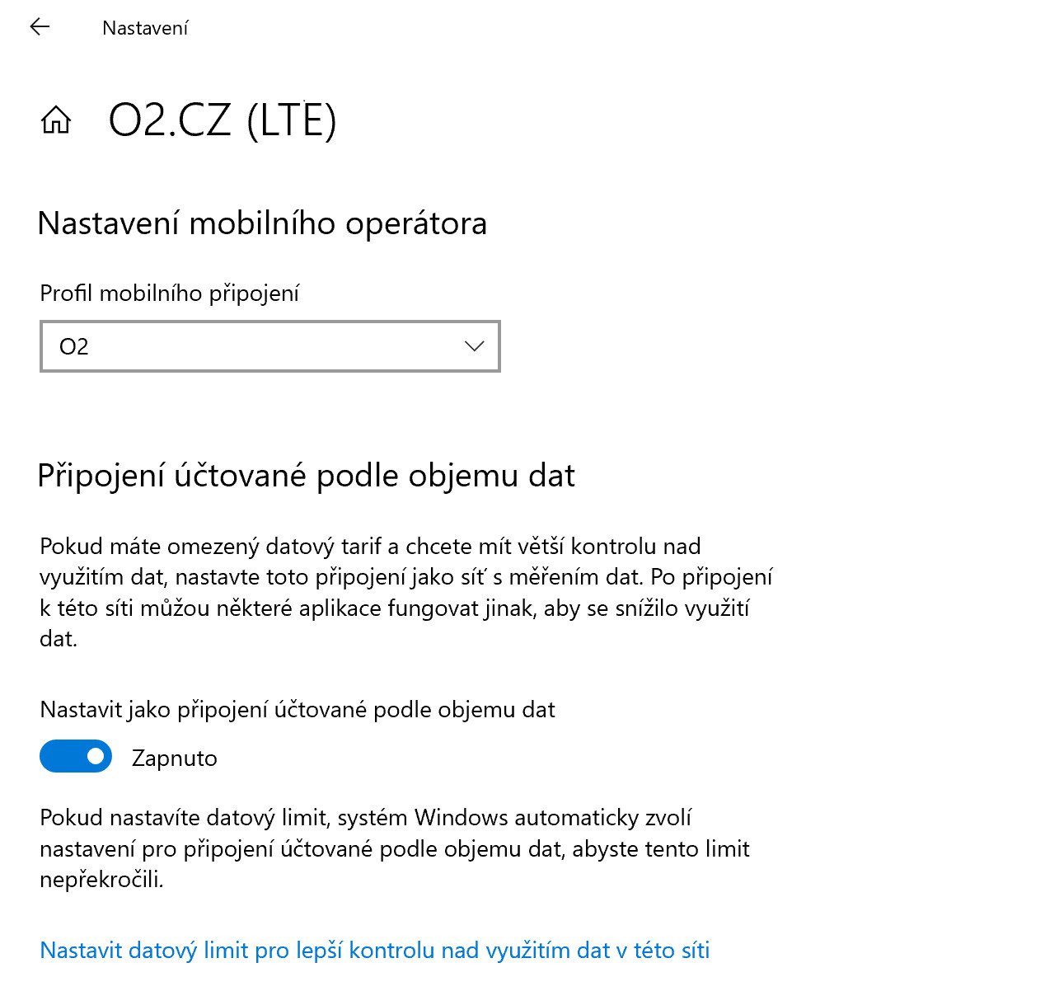The width and height of the screenshot is (1045, 991).
Task: Click the word "Windows" in the lower paragraph
Action: click(x=461, y=818)
